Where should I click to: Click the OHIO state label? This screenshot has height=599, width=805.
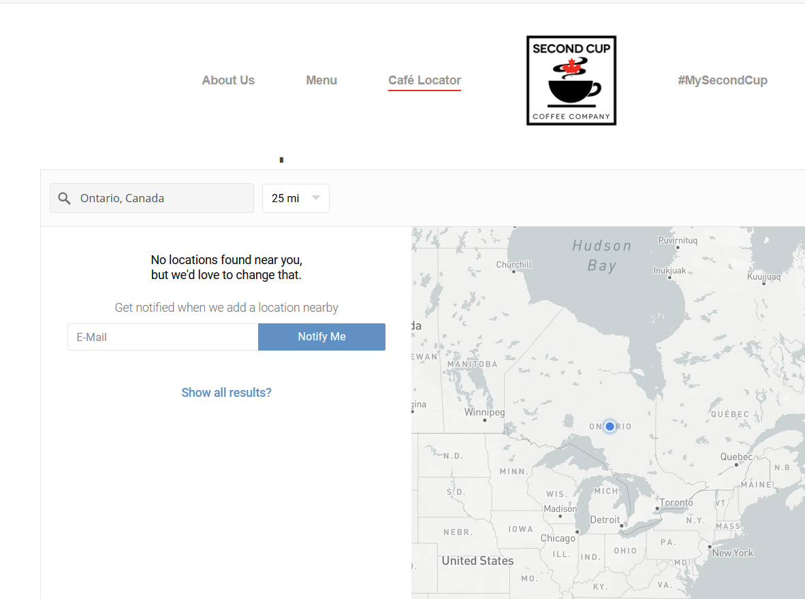click(x=625, y=551)
